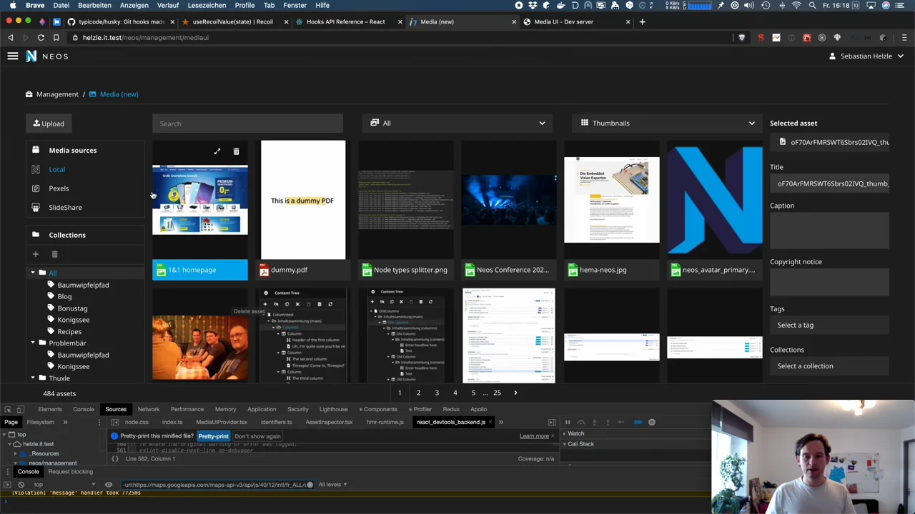Switch to DevTools Network tab

(x=149, y=409)
